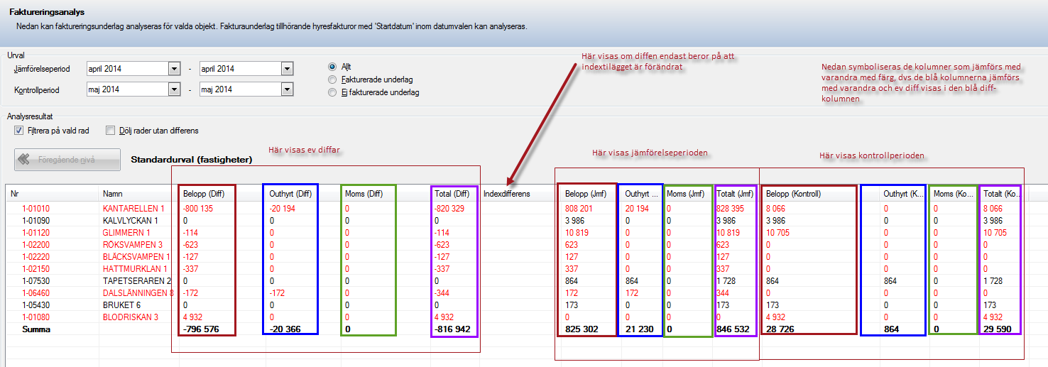Select the BLODRISKAN 3 row name
1048x367 pixels.
click(x=130, y=317)
